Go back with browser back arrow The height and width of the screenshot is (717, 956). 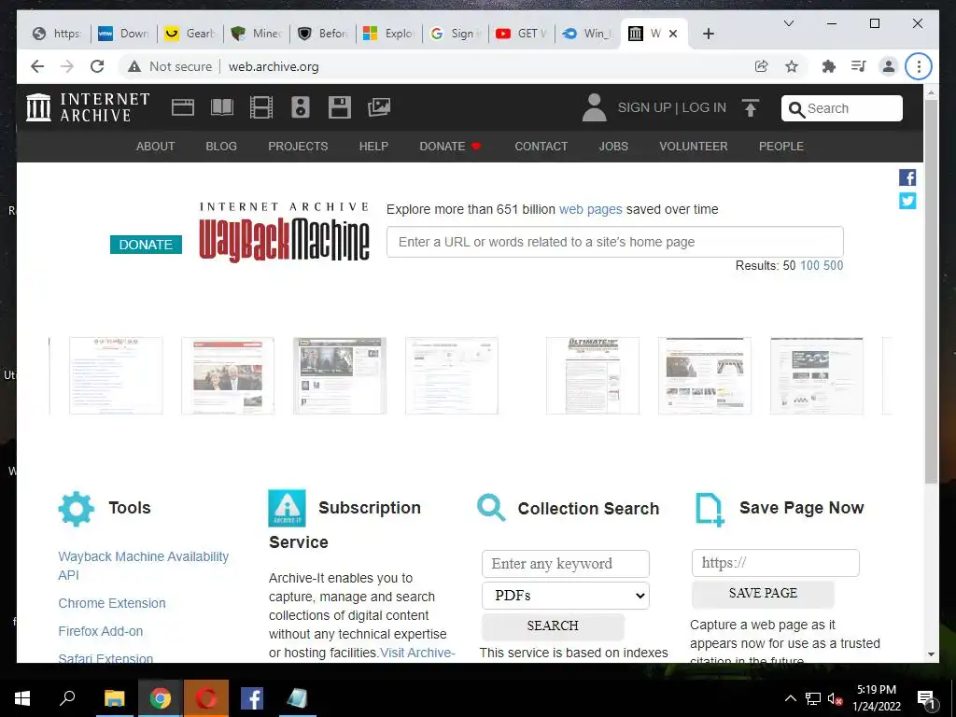click(37, 66)
